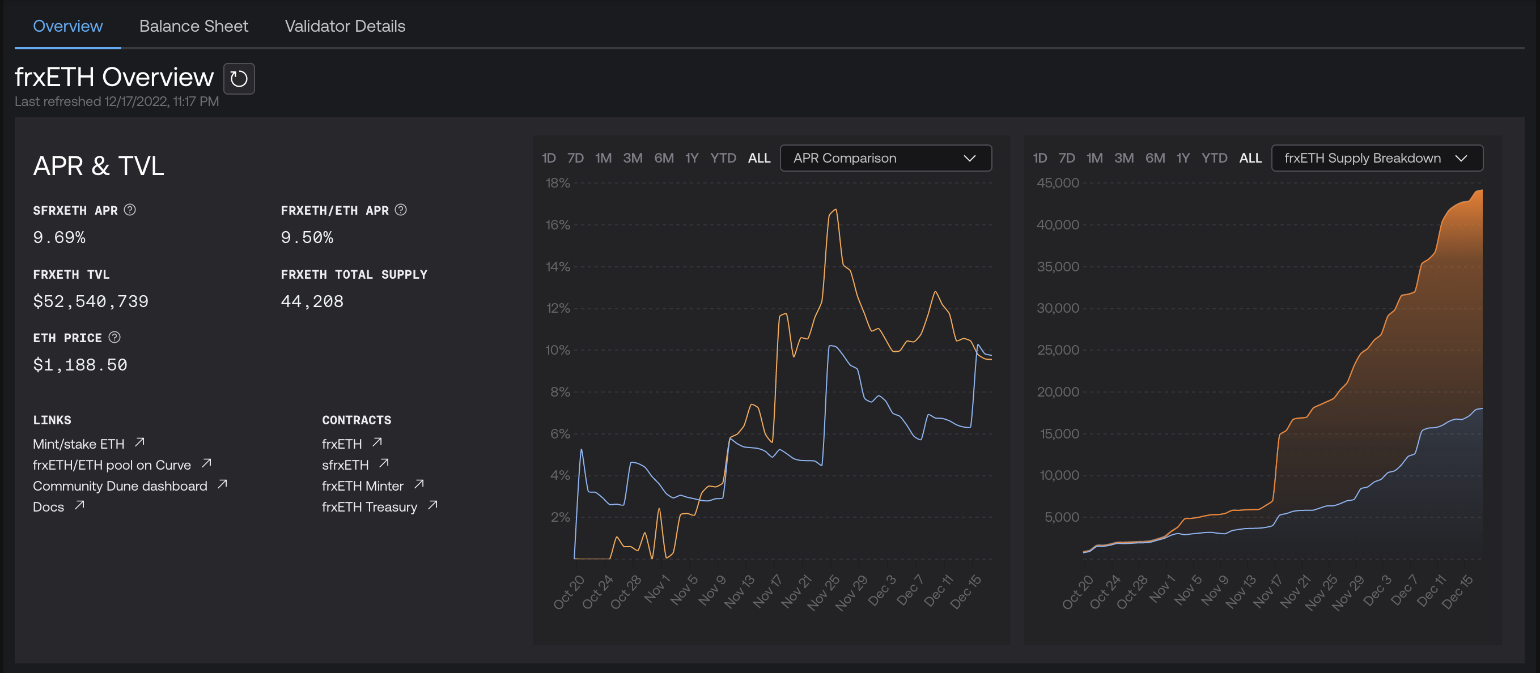
Task: Select 1Y range on supply chart
Action: [x=1183, y=158]
